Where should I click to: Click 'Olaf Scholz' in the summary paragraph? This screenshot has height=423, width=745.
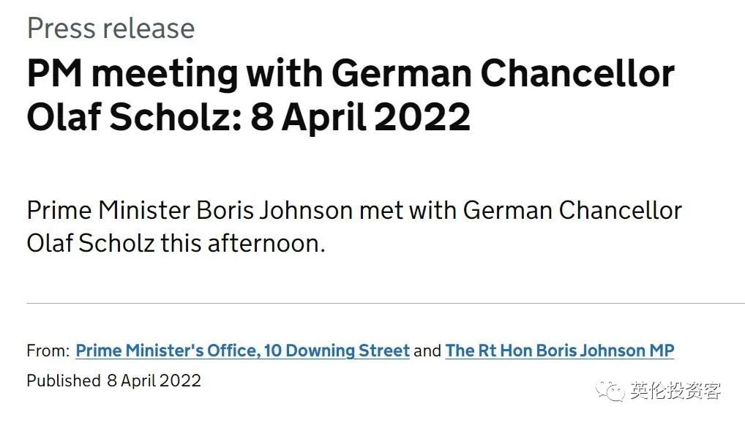[x=91, y=244]
